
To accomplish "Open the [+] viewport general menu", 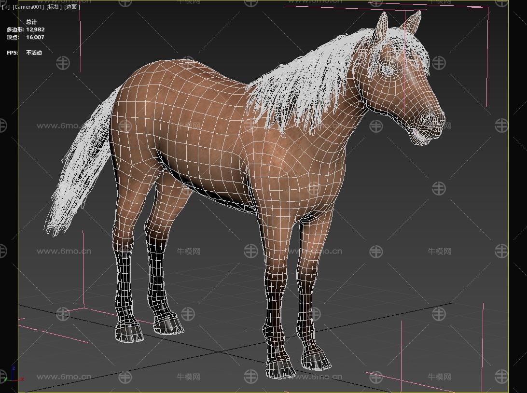I will pyautogui.click(x=6, y=7).
